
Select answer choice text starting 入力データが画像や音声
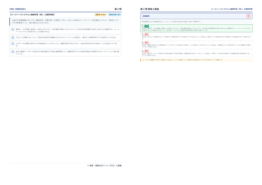click(67, 45)
